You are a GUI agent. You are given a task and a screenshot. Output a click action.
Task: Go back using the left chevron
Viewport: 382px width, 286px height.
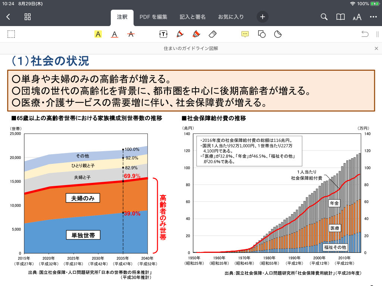coord(8,17)
